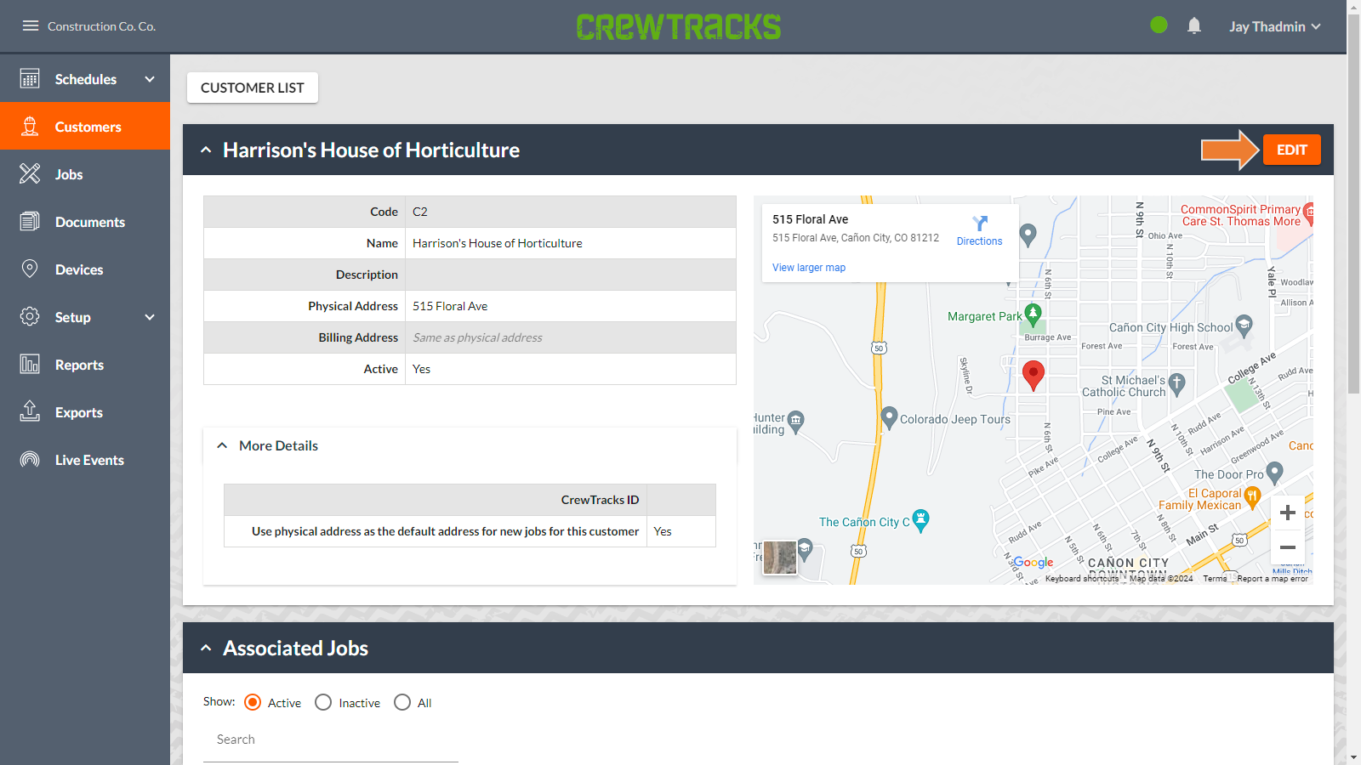Select the Active jobs radio button
Viewport: 1361px width, 765px height.
point(253,702)
